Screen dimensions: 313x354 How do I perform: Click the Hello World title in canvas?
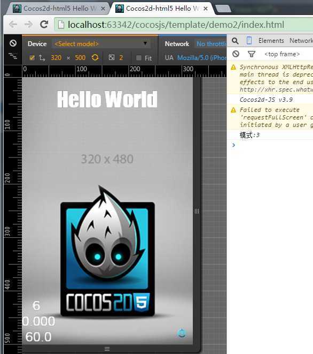pos(107,99)
